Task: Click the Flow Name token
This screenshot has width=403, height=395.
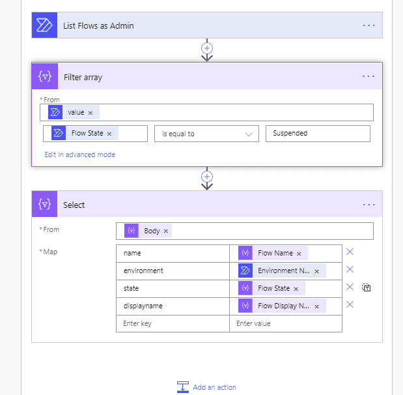Action: [x=273, y=253]
